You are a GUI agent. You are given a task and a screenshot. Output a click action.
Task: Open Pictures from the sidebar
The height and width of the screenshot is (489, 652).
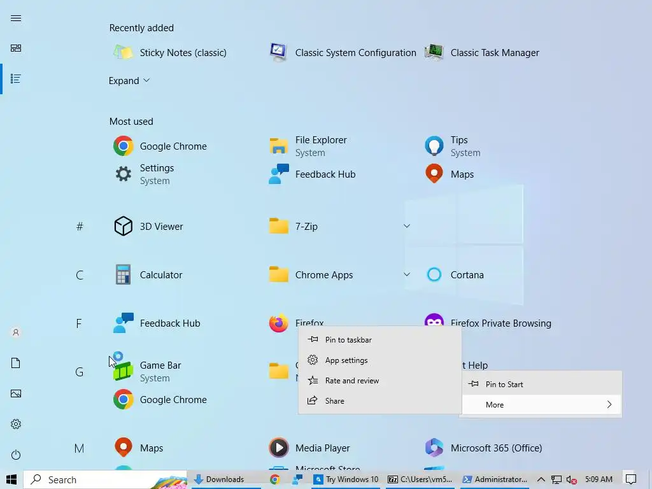tap(16, 393)
